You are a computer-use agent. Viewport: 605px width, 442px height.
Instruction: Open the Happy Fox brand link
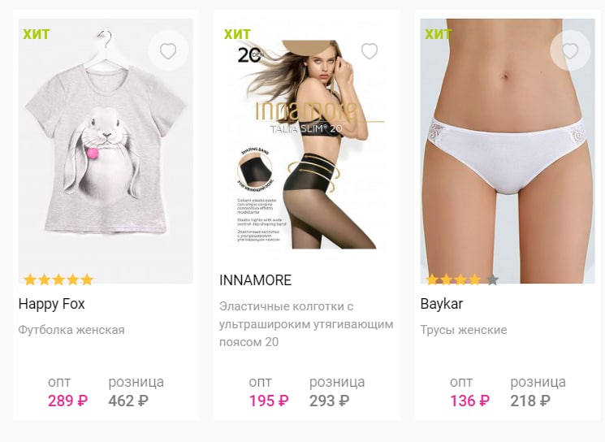coord(51,304)
